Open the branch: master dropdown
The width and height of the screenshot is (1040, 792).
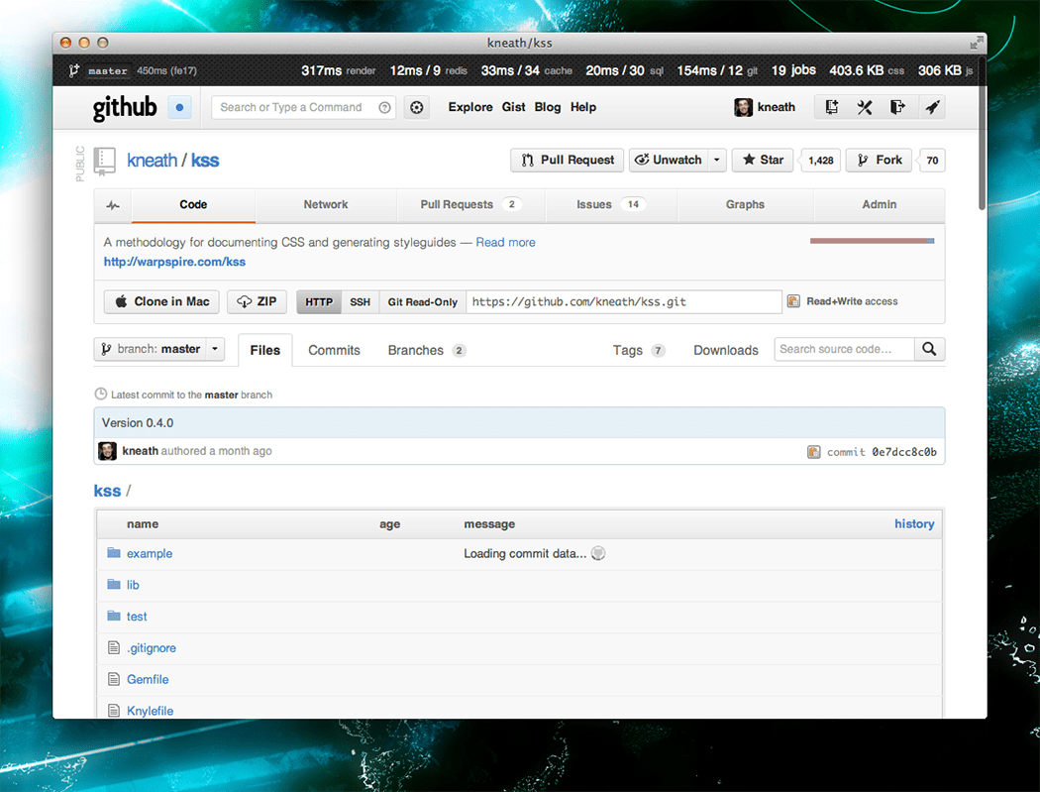pyautogui.click(x=159, y=349)
